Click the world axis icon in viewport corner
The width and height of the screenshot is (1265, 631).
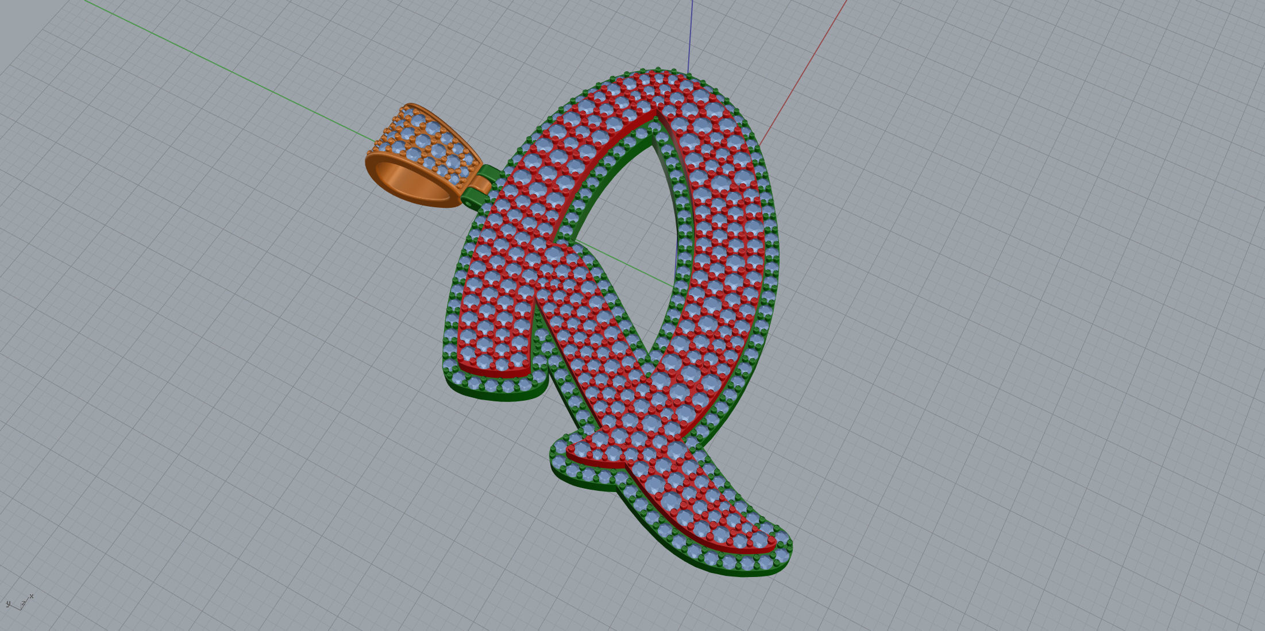click(x=19, y=602)
